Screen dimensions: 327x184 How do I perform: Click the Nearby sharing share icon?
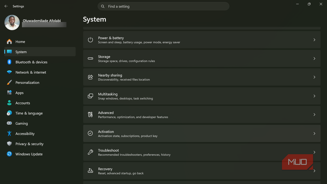coord(90,77)
